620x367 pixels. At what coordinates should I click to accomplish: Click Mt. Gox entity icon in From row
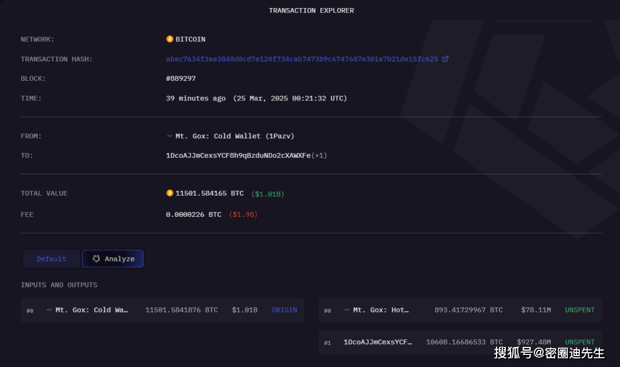[169, 136]
